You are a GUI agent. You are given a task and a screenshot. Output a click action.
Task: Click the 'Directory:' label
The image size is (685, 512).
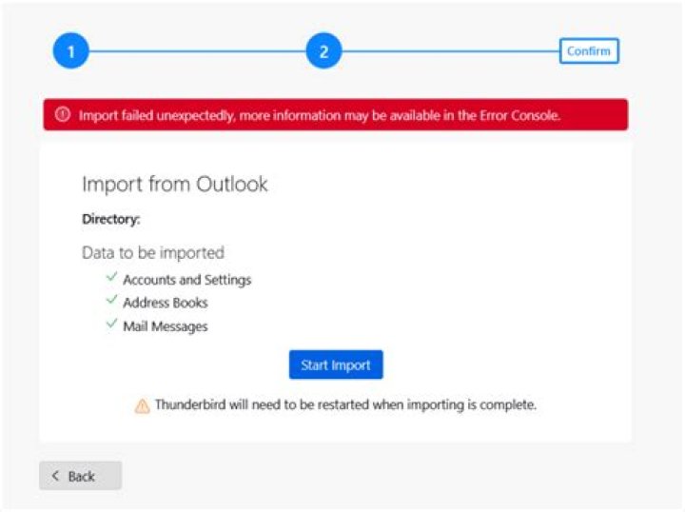pos(111,219)
